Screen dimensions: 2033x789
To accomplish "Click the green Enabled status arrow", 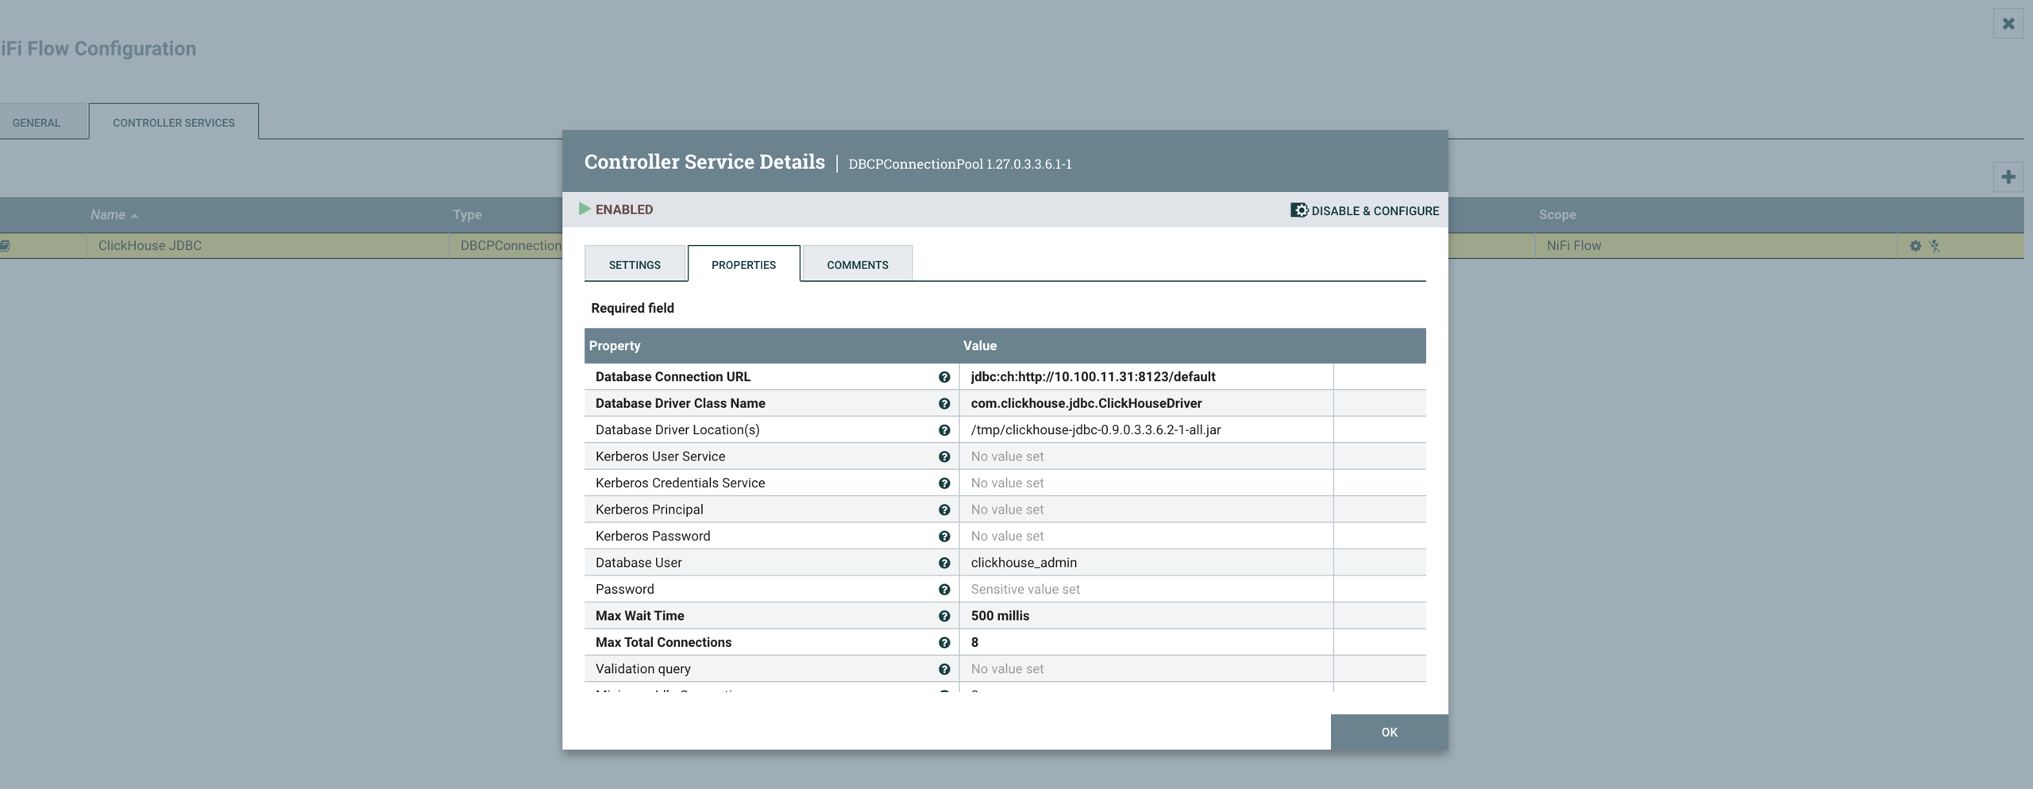I will pyautogui.click(x=584, y=209).
